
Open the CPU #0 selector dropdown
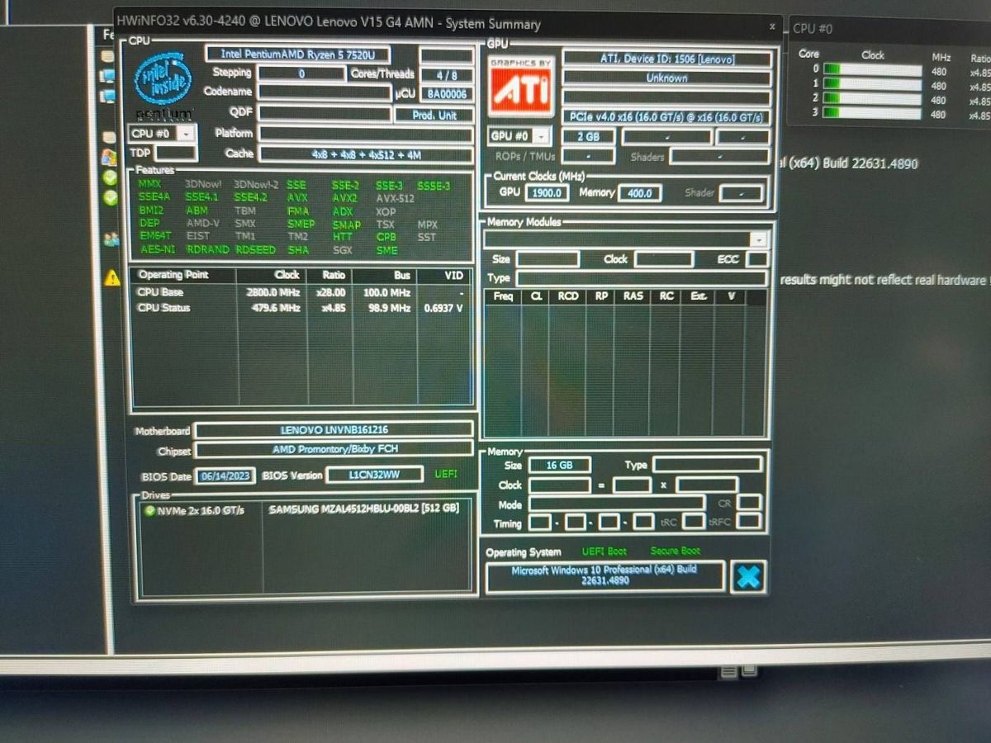[187, 134]
